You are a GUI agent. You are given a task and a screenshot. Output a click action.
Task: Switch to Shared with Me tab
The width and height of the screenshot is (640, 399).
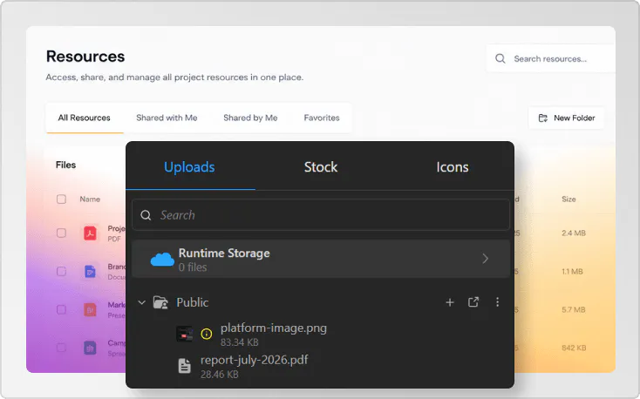click(167, 118)
